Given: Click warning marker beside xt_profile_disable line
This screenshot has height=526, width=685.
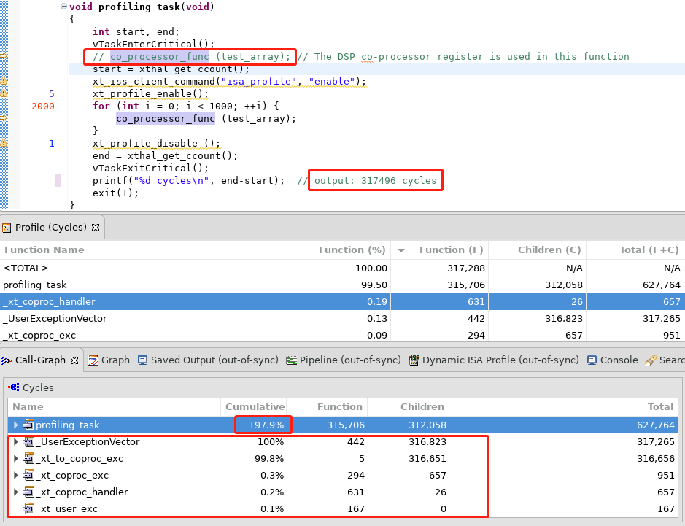Looking at the screenshot, I should [4, 142].
